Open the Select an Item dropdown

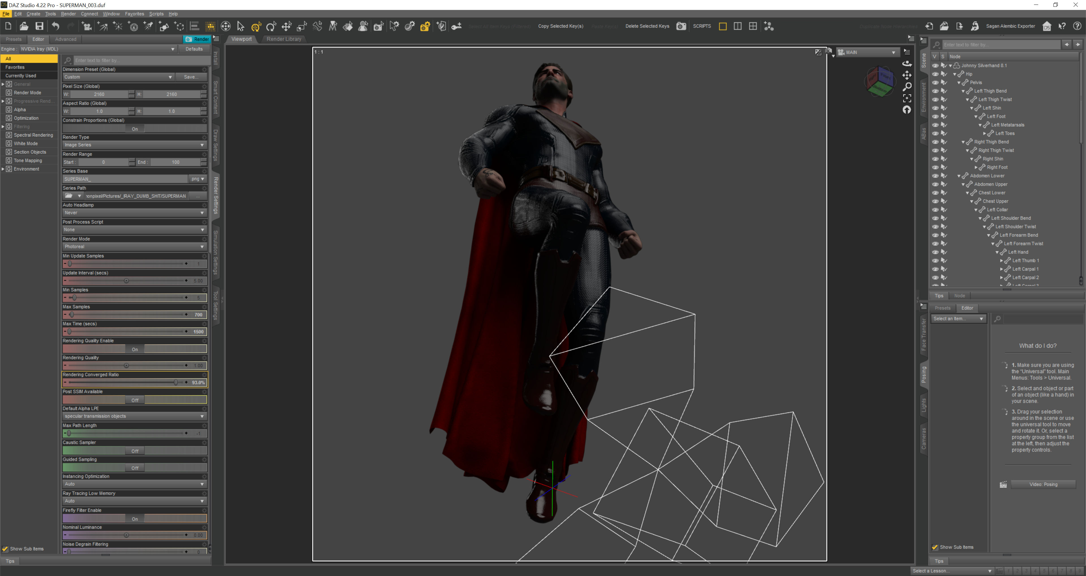[958, 319]
